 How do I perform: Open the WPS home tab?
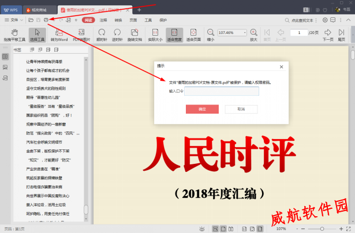pos(11,10)
